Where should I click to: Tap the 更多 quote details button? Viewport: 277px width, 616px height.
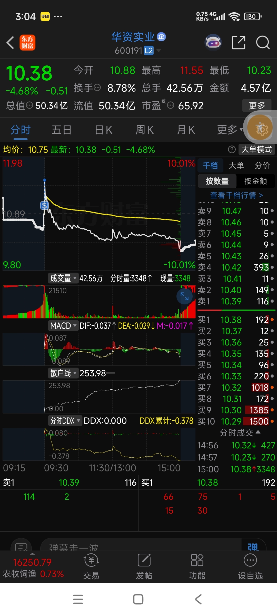[x=257, y=105]
